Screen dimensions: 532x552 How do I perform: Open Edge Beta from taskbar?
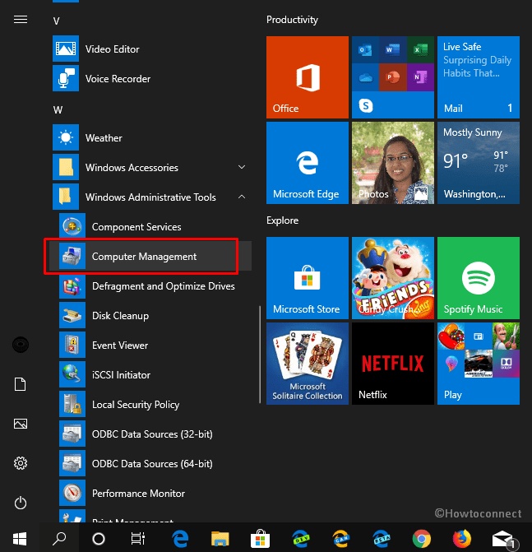click(382, 539)
